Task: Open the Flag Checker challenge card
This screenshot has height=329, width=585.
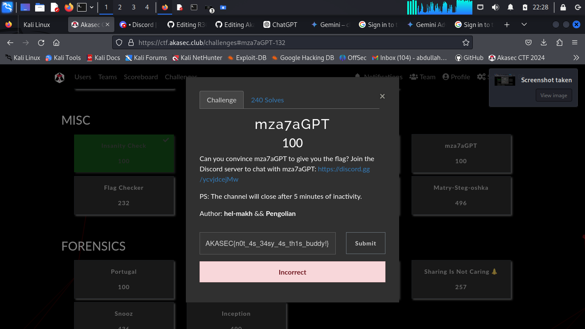Action: (124, 195)
